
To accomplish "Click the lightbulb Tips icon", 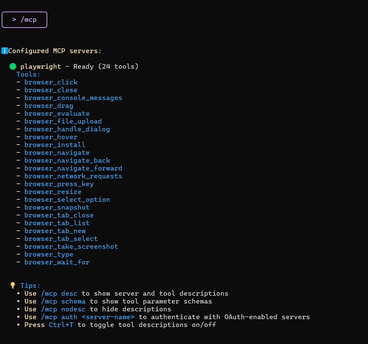I will [13, 285].
